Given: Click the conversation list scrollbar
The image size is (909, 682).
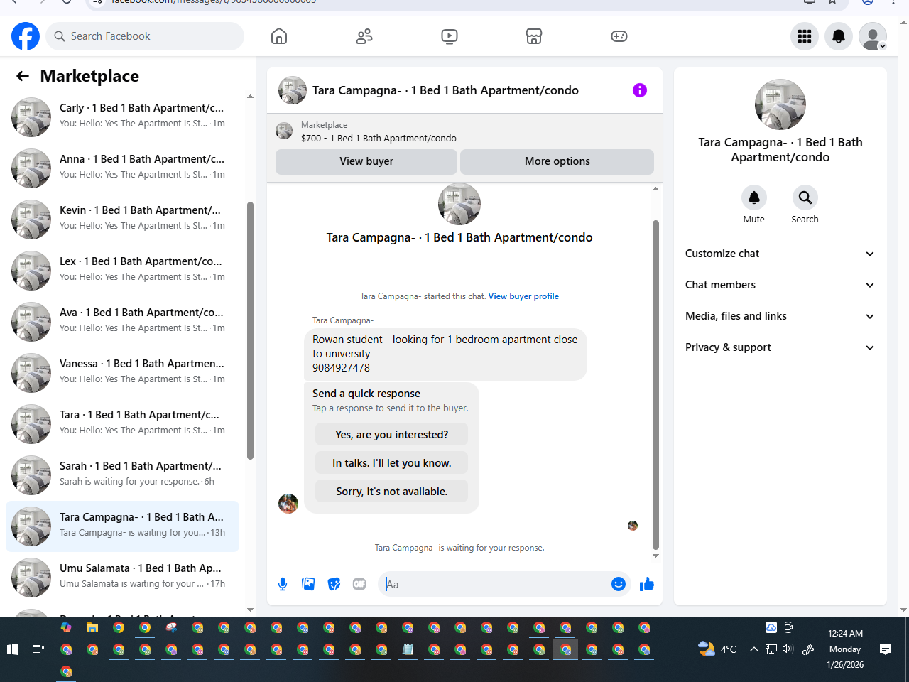Looking at the screenshot, I should coord(250,330).
